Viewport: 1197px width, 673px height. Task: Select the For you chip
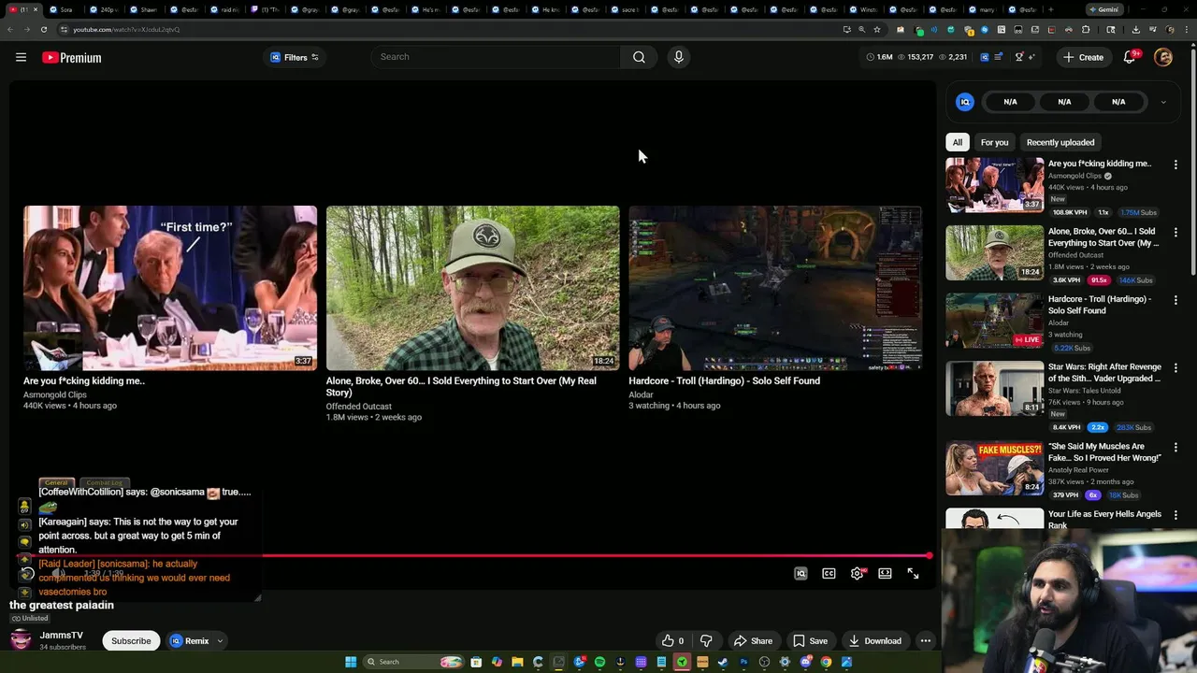click(994, 142)
